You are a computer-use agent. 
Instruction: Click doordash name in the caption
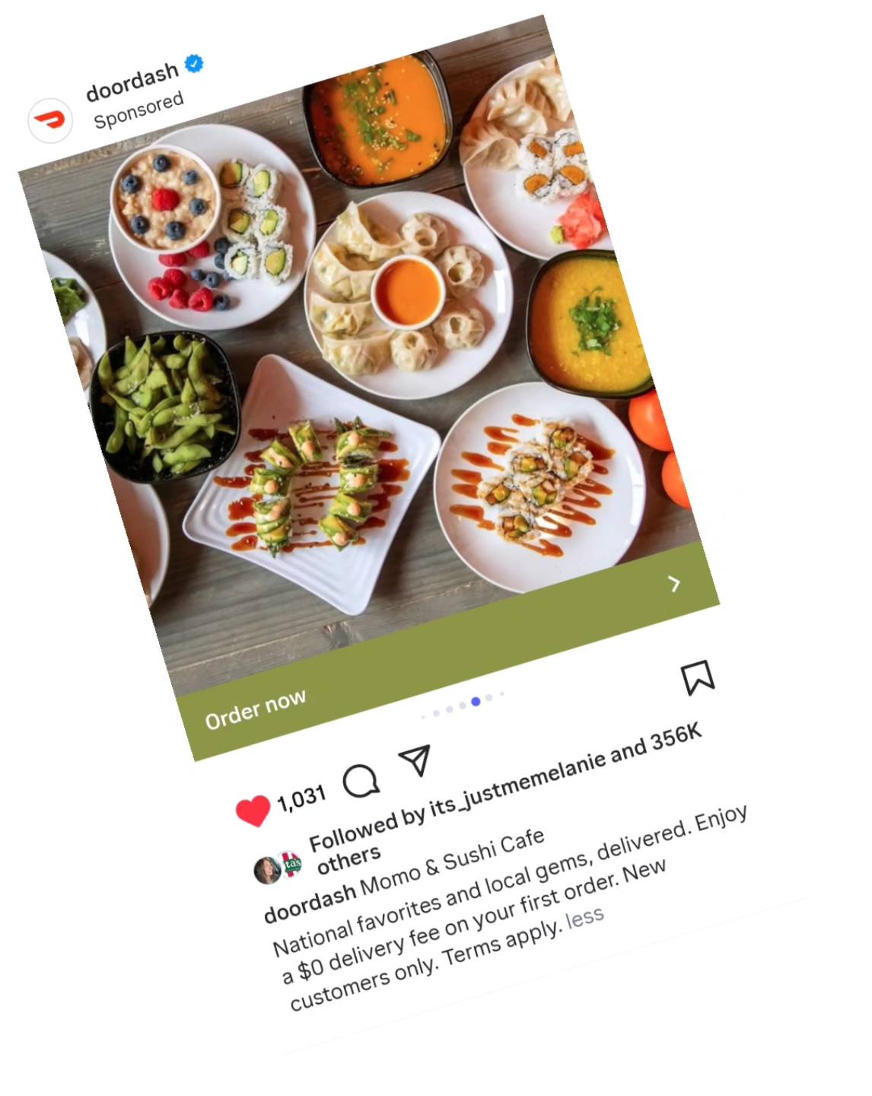click(x=309, y=902)
